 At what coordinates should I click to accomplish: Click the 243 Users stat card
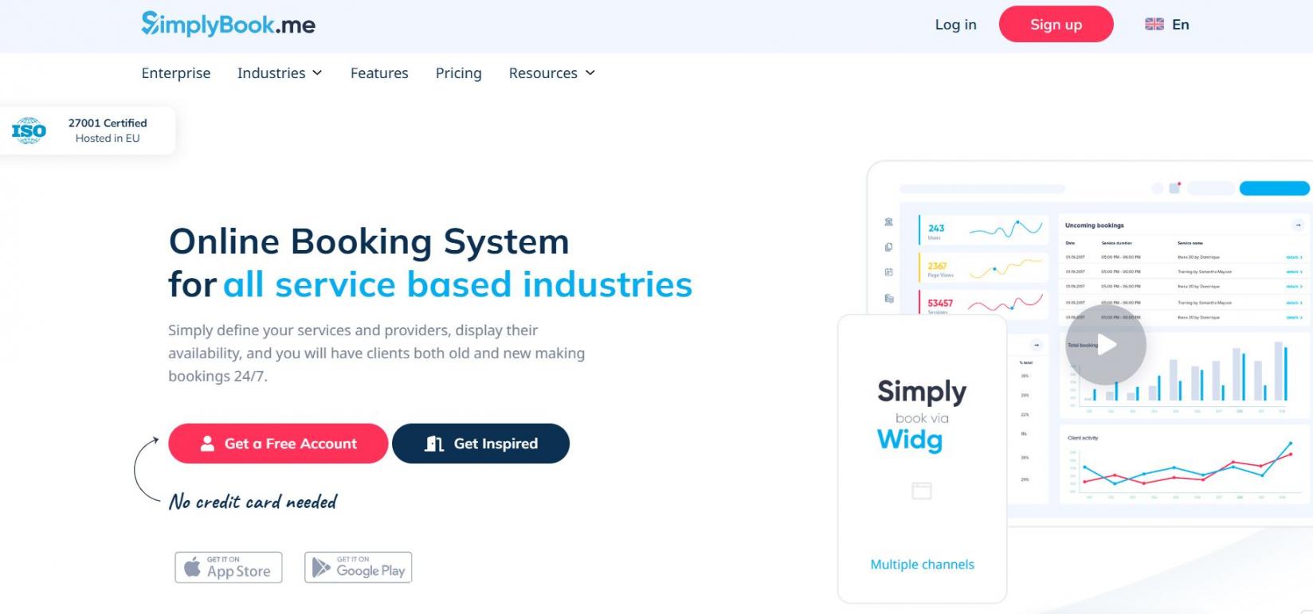984,230
